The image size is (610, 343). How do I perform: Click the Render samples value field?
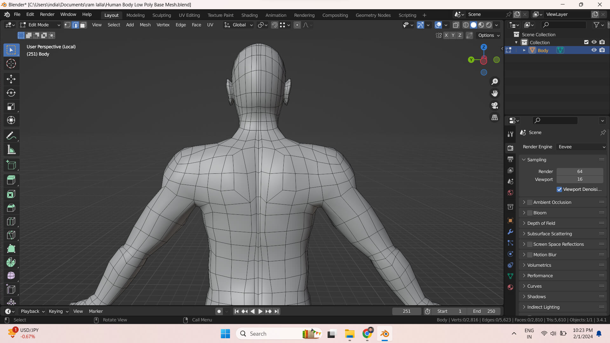point(579,171)
